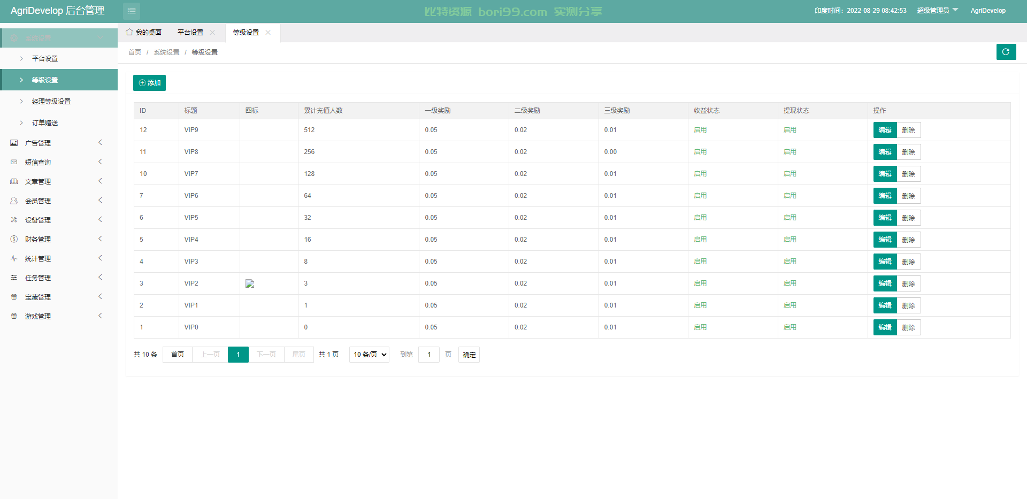This screenshot has height=499, width=1027.
Task: Click the refresh icon button
Action: (1006, 52)
